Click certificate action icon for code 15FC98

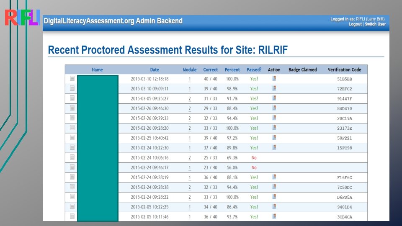[x=274, y=147]
